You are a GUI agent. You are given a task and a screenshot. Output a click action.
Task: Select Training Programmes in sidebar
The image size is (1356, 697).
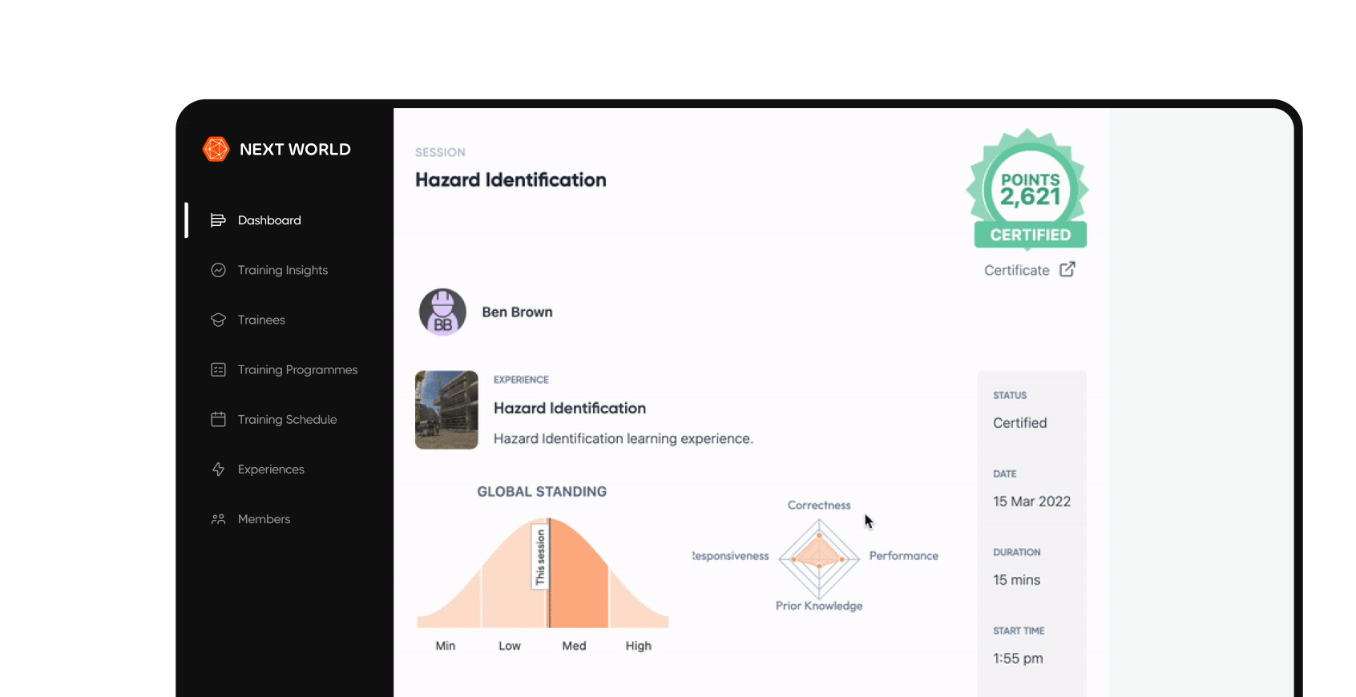point(297,369)
